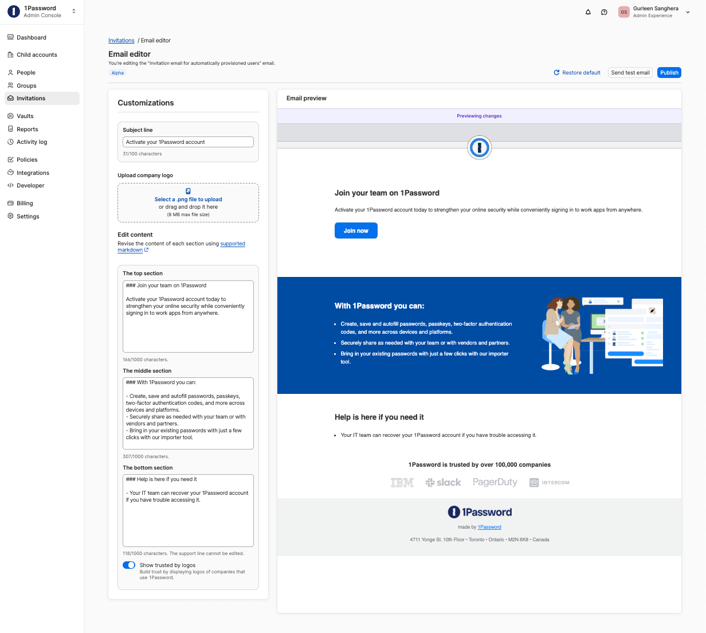Viewport: 706px width, 633px height.
Task: Open the help question mark icon
Action: pyautogui.click(x=604, y=11)
